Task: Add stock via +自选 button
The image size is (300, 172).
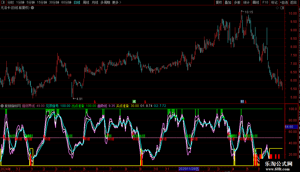Action: pyautogui.click(x=284, y=2)
